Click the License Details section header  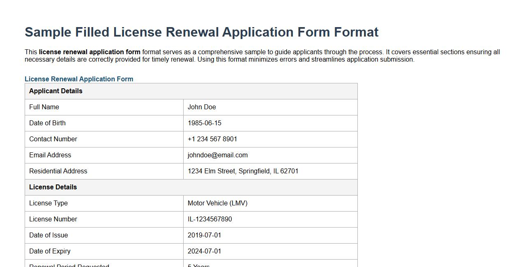coord(53,187)
